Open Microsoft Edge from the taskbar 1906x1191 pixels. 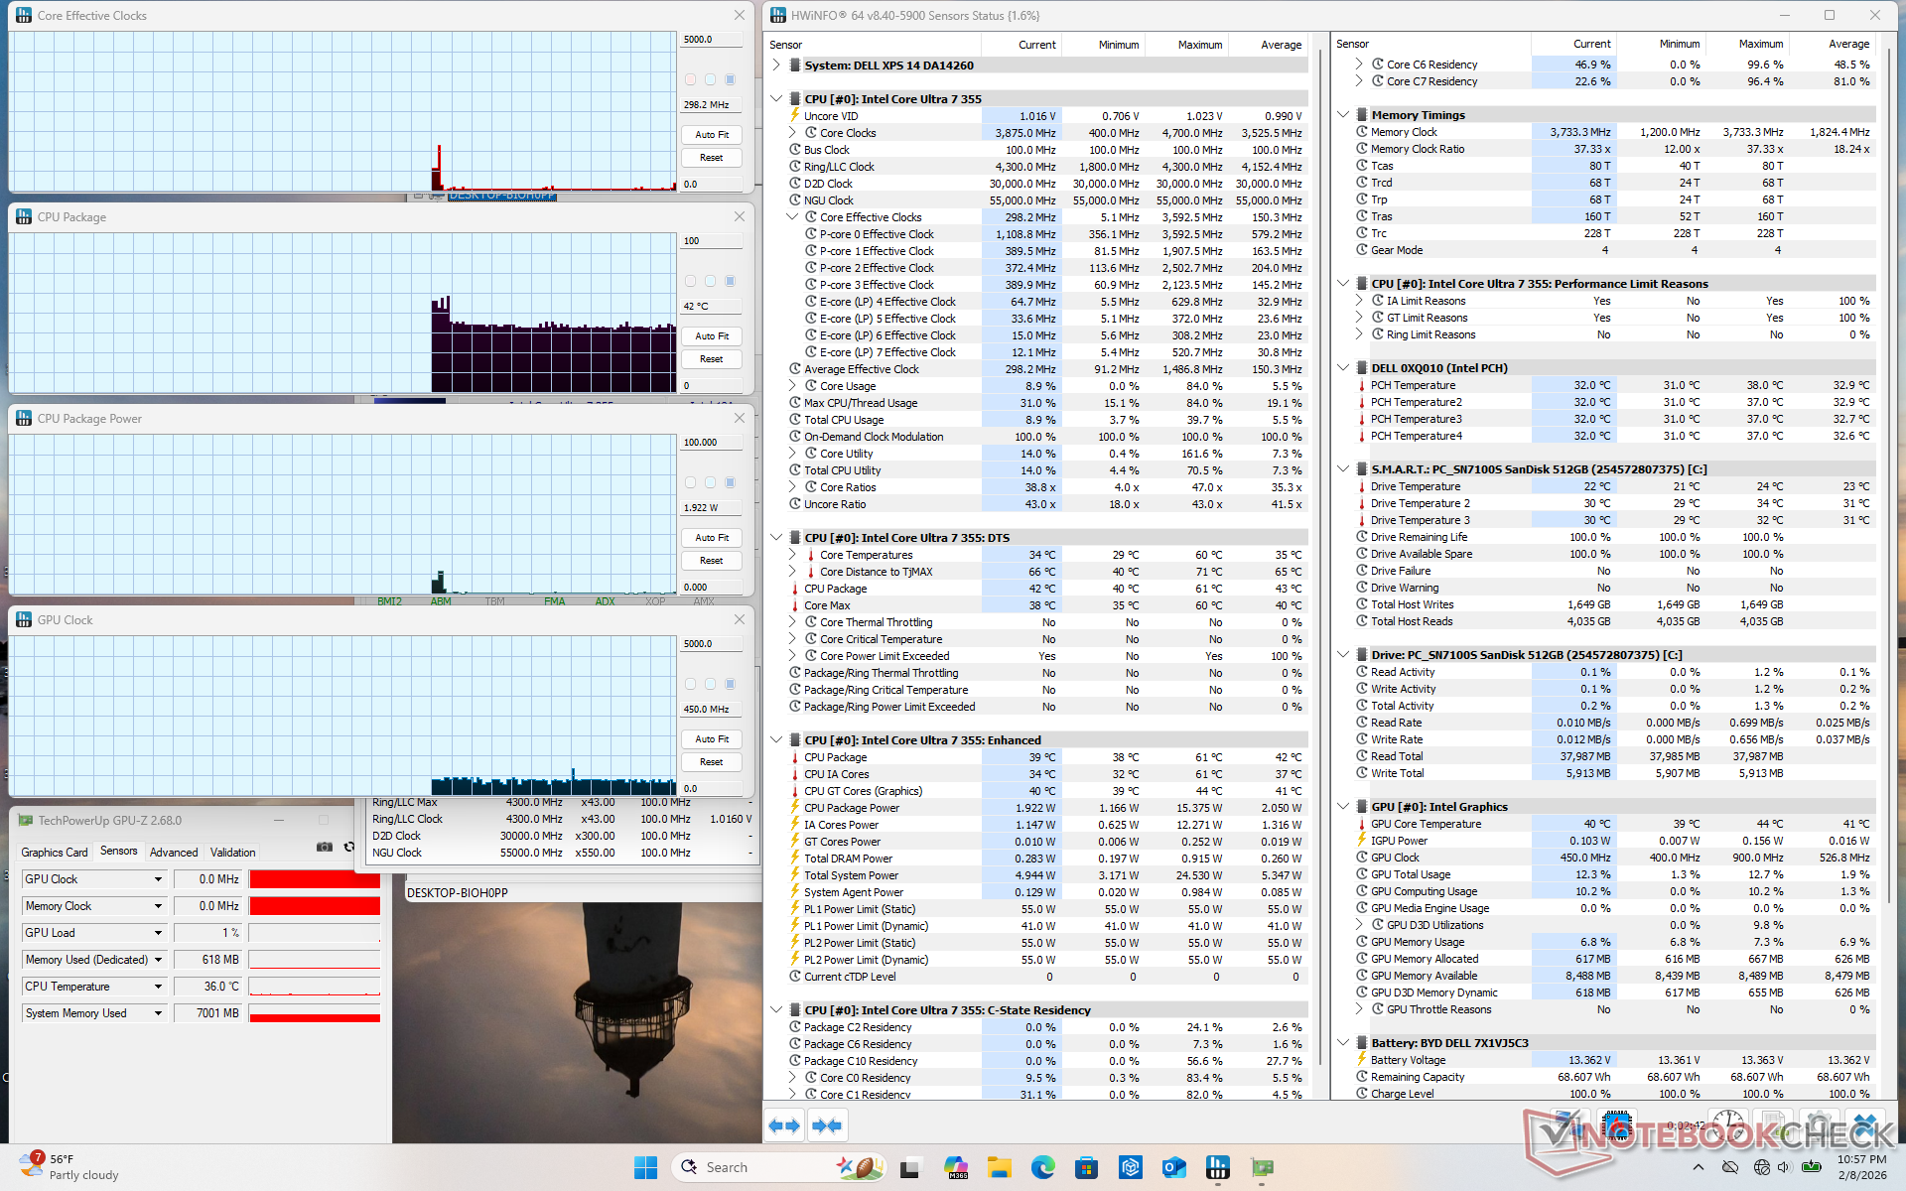point(1042,1167)
